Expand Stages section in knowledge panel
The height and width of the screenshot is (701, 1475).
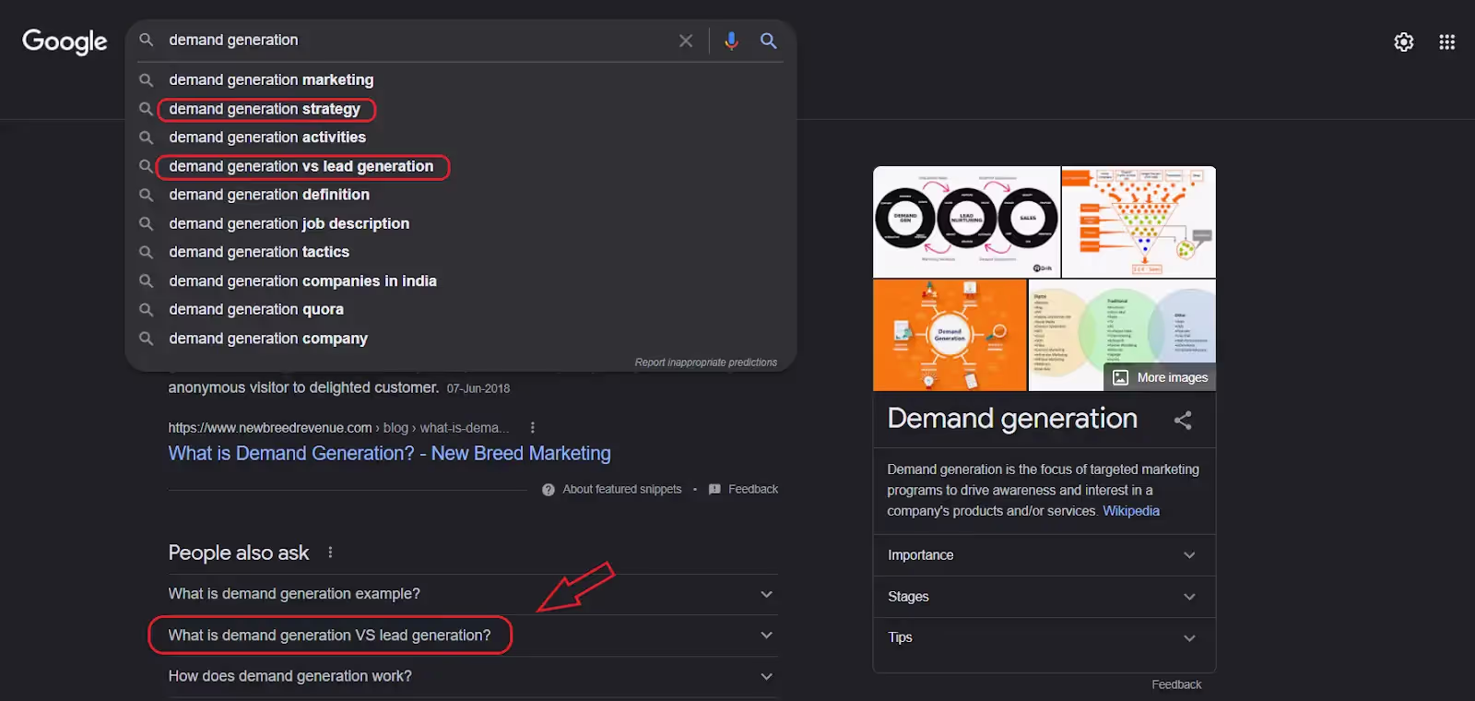coord(1044,597)
